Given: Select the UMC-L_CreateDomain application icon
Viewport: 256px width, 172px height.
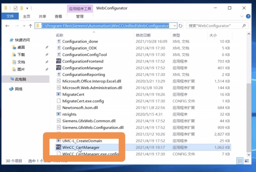Looking at the screenshot, I should pos(59,140).
